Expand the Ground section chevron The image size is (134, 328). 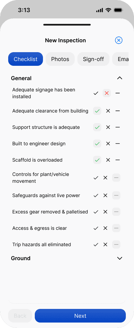coord(120,258)
